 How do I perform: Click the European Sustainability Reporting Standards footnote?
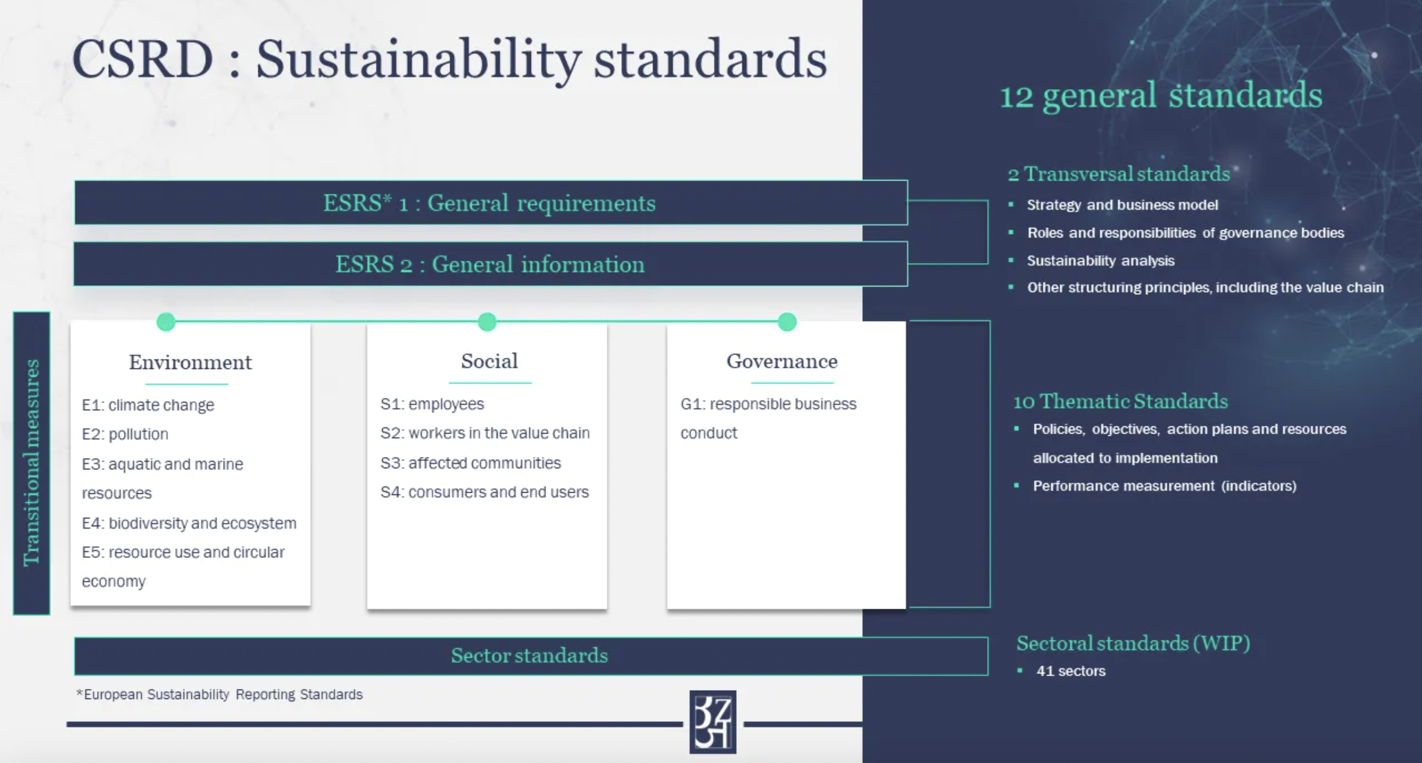pyautogui.click(x=219, y=695)
